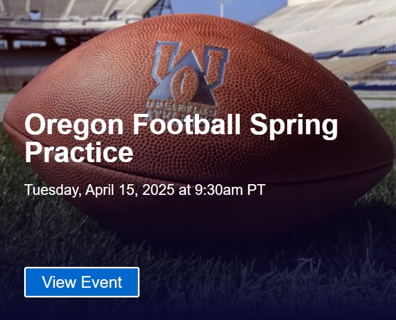Click the embossed logo on the football
The height and width of the screenshot is (320, 396).
[x=189, y=73]
